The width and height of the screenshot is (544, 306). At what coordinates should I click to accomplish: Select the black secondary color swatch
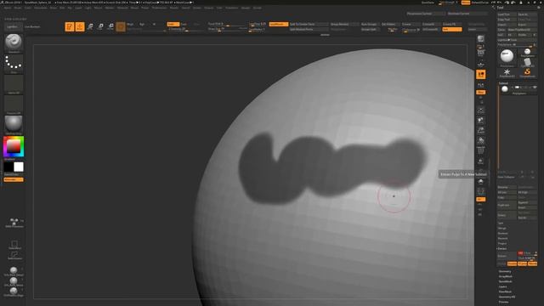pos(8,167)
